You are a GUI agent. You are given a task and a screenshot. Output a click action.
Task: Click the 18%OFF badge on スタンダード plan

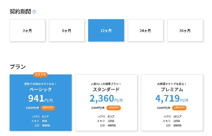114,108
